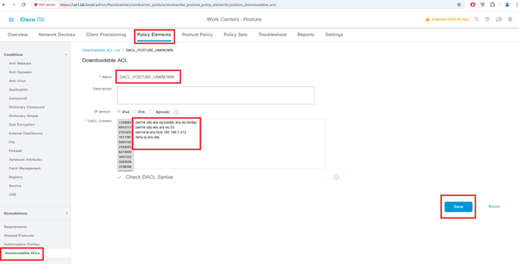
Task: Open Anti-Spyware conditions
Action: [20, 72]
